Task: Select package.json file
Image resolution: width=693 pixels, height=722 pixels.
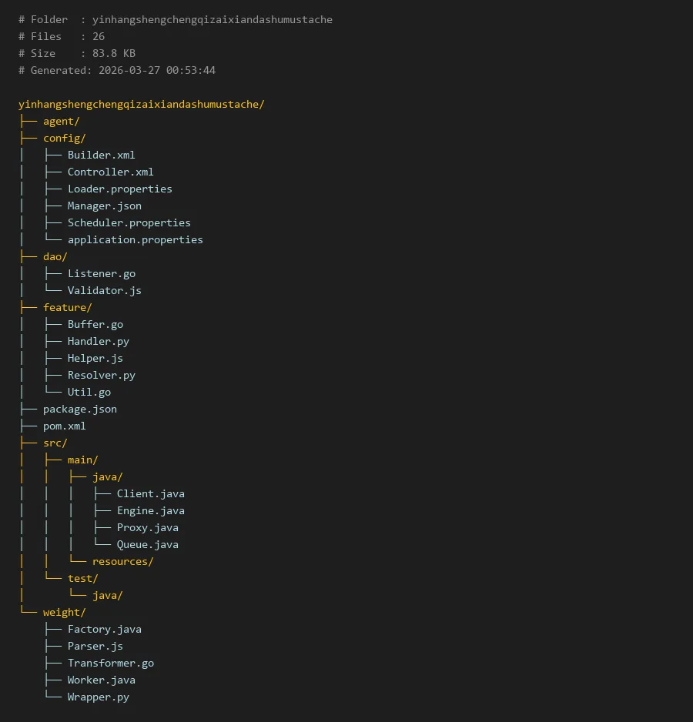Action: click(x=79, y=409)
